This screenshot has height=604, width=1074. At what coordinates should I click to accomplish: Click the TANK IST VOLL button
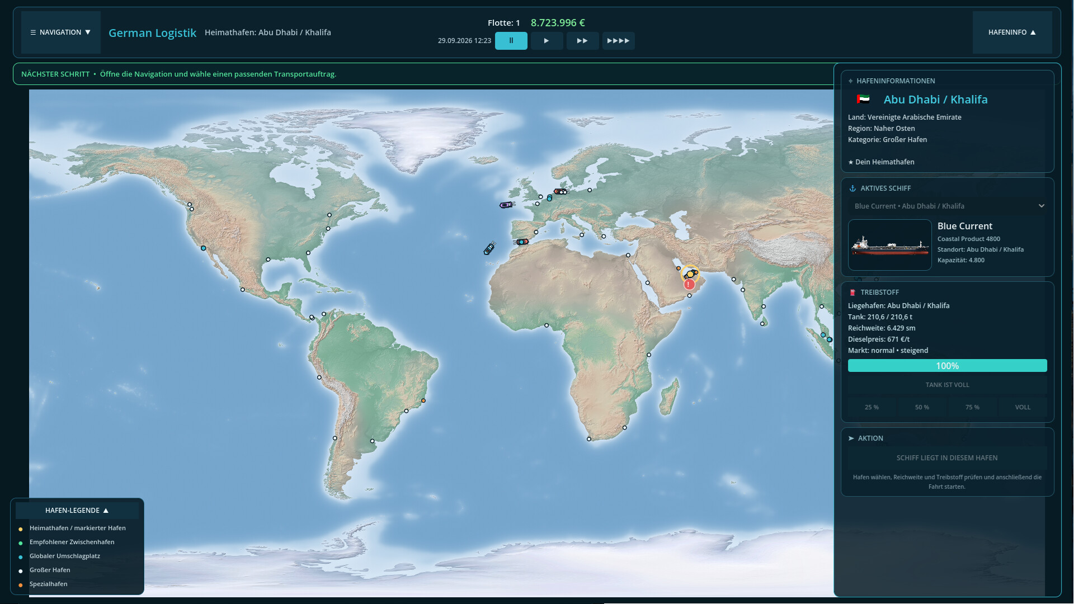(x=948, y=385)
